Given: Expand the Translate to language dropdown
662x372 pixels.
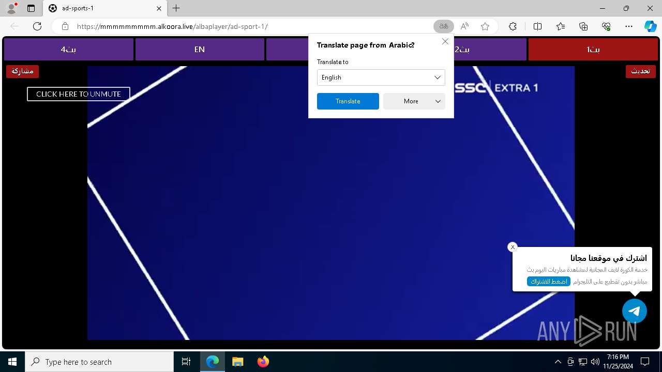Looking at the screenshot, I should pos(381,78).
